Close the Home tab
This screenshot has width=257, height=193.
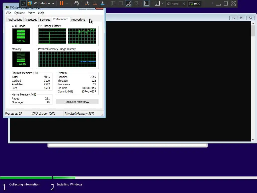[x=184, y=4]
